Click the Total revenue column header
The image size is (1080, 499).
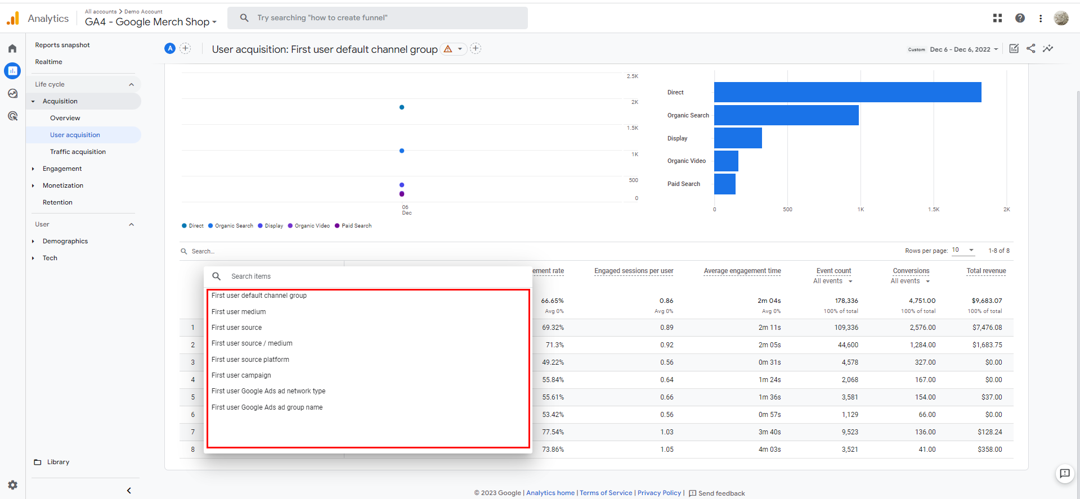click(986, 271)
